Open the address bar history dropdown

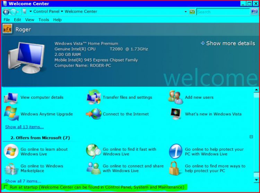tap(185, 12)
